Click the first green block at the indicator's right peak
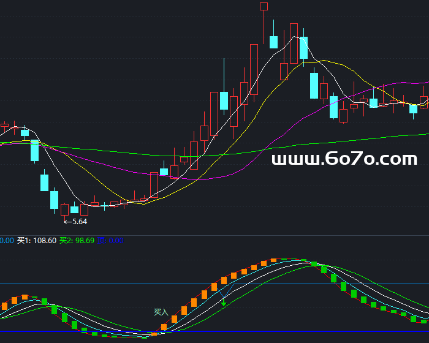Screen dimensions: 429x343 (x=314, y=264)
